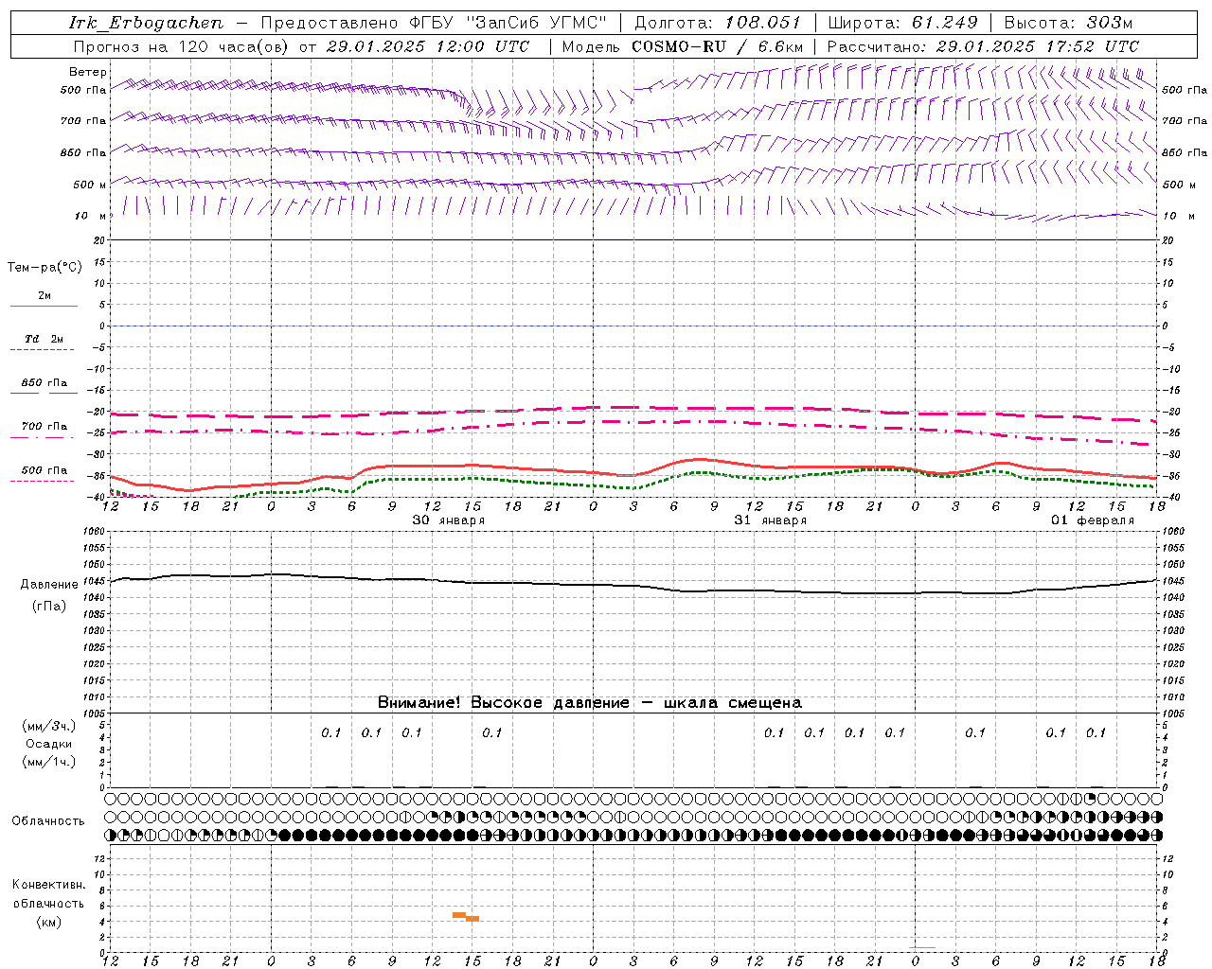
Task: Click the Модель COSMO-RU / 6.6км label
Action: 683,46
